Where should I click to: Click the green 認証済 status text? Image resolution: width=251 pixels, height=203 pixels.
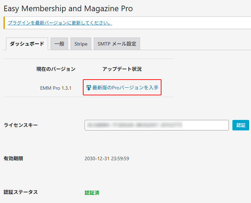pyautogui.click(x=92, y=192)
